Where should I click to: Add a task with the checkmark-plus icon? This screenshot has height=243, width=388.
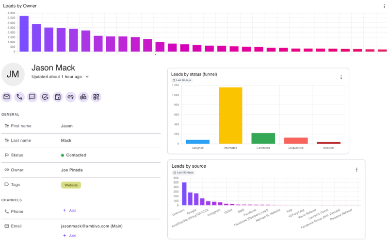pos(45,97)
